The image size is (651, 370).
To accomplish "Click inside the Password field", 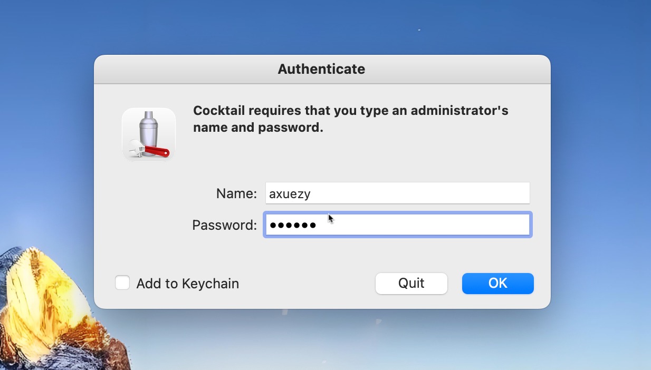I will pos(422,225).
